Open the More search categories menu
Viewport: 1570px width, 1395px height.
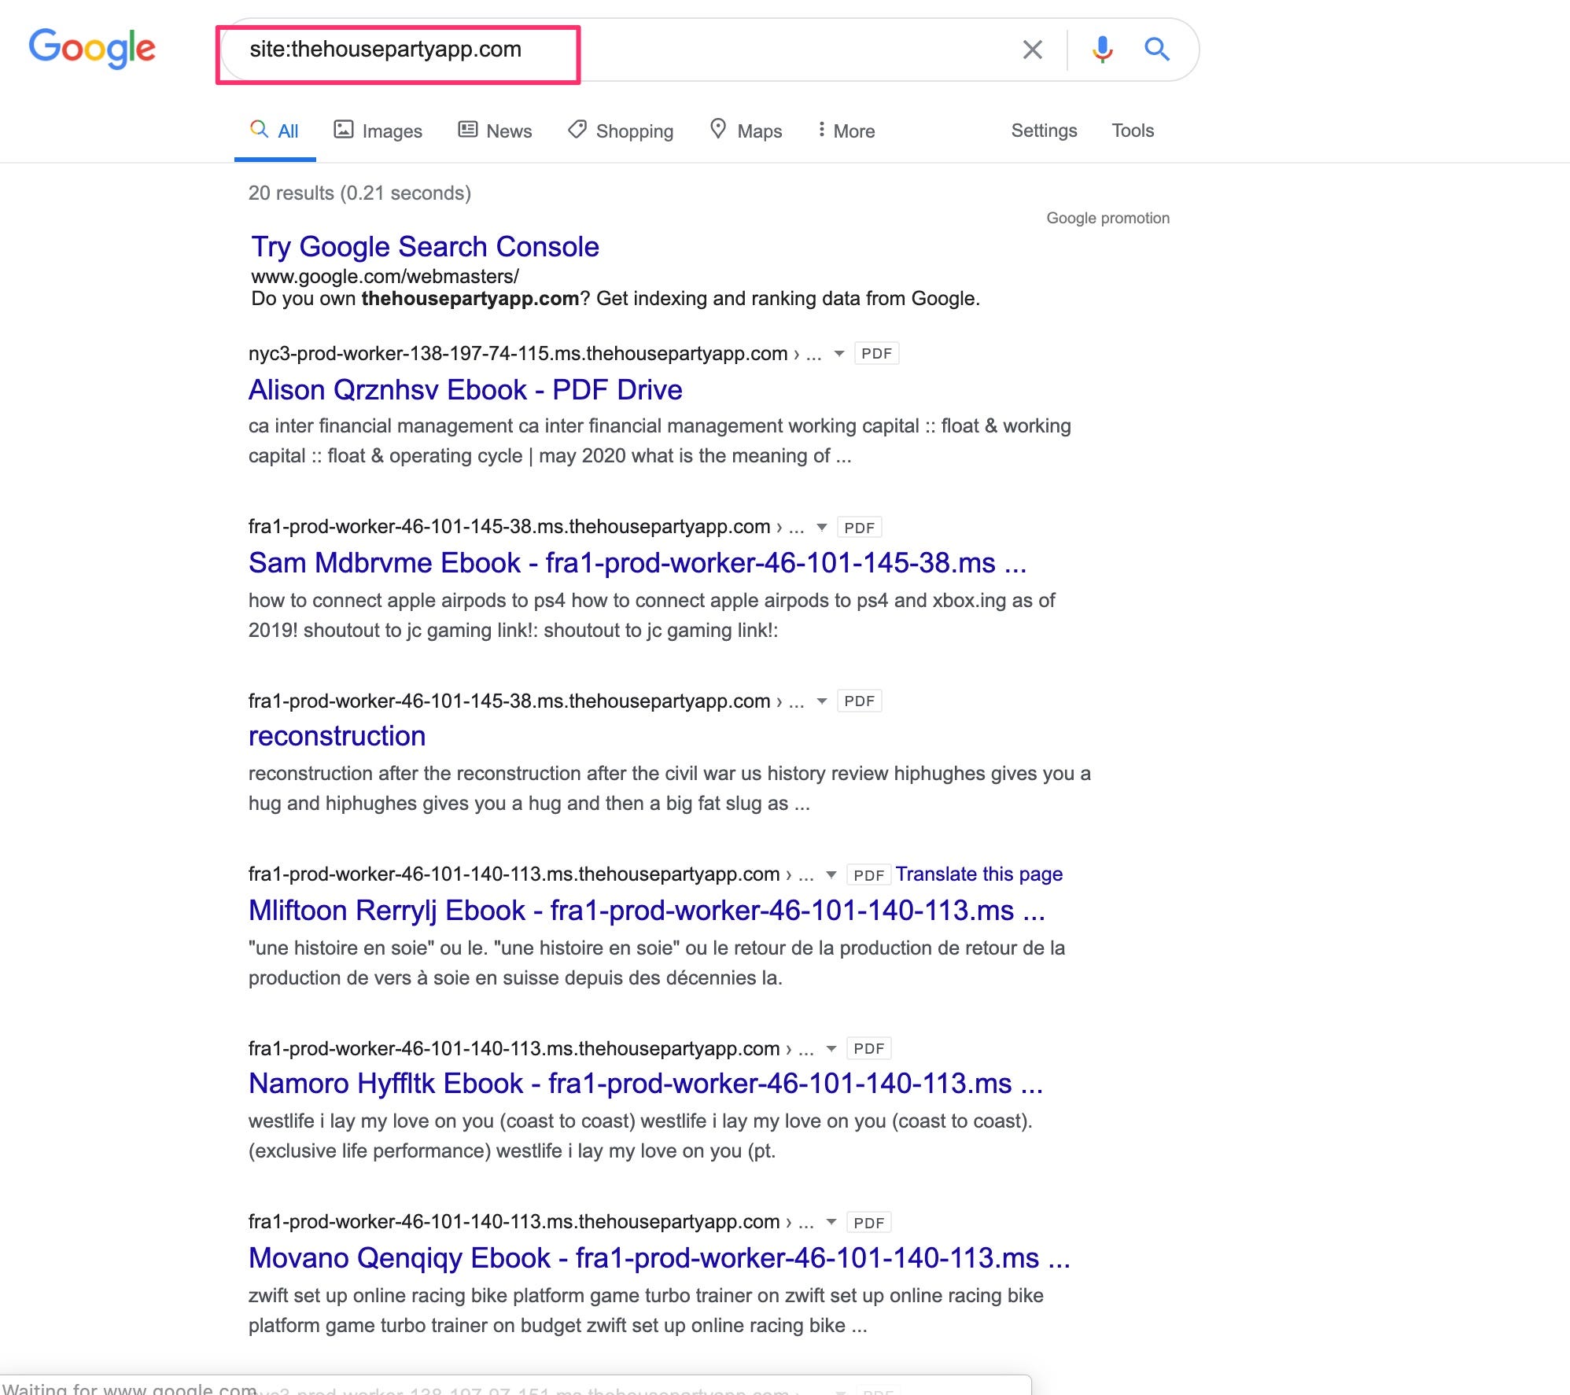(846, 131)
